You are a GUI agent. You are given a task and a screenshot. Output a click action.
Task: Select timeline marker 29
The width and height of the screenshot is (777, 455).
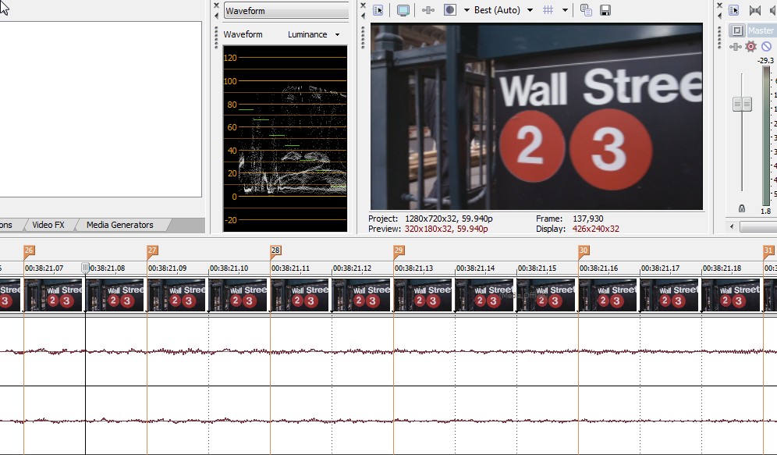click(x=399, y=251)
